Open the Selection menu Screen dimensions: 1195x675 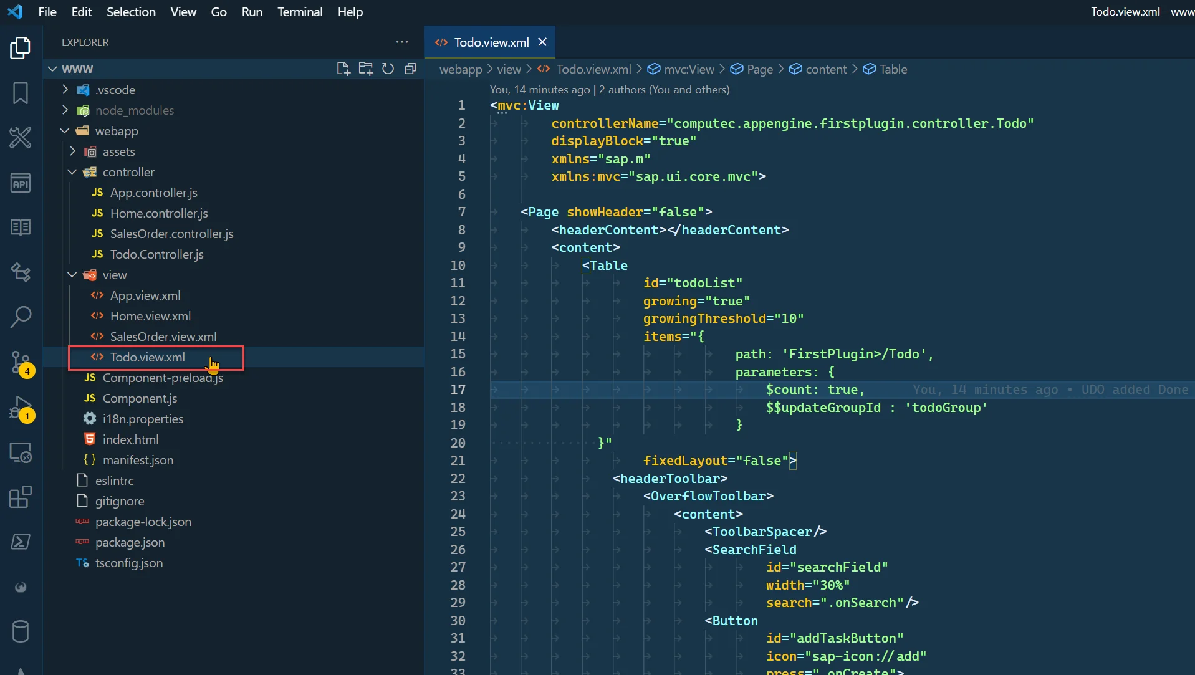click(131, 12)
